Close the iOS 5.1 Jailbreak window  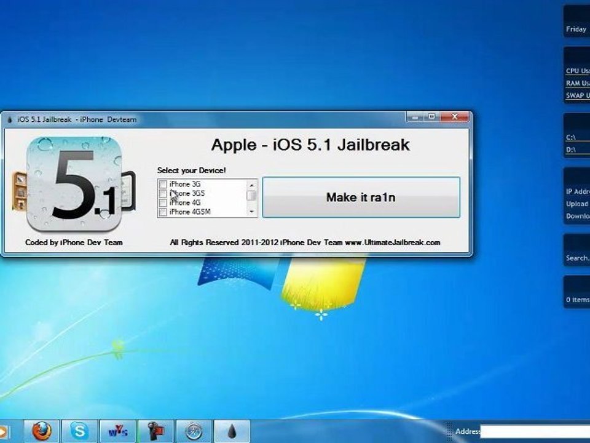coord(455,117)
